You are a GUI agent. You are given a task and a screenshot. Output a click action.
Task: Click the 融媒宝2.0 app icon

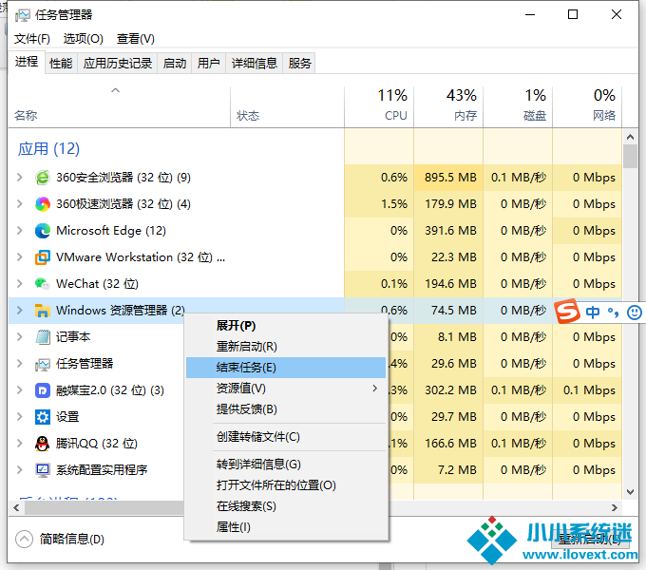pos(43,390)
